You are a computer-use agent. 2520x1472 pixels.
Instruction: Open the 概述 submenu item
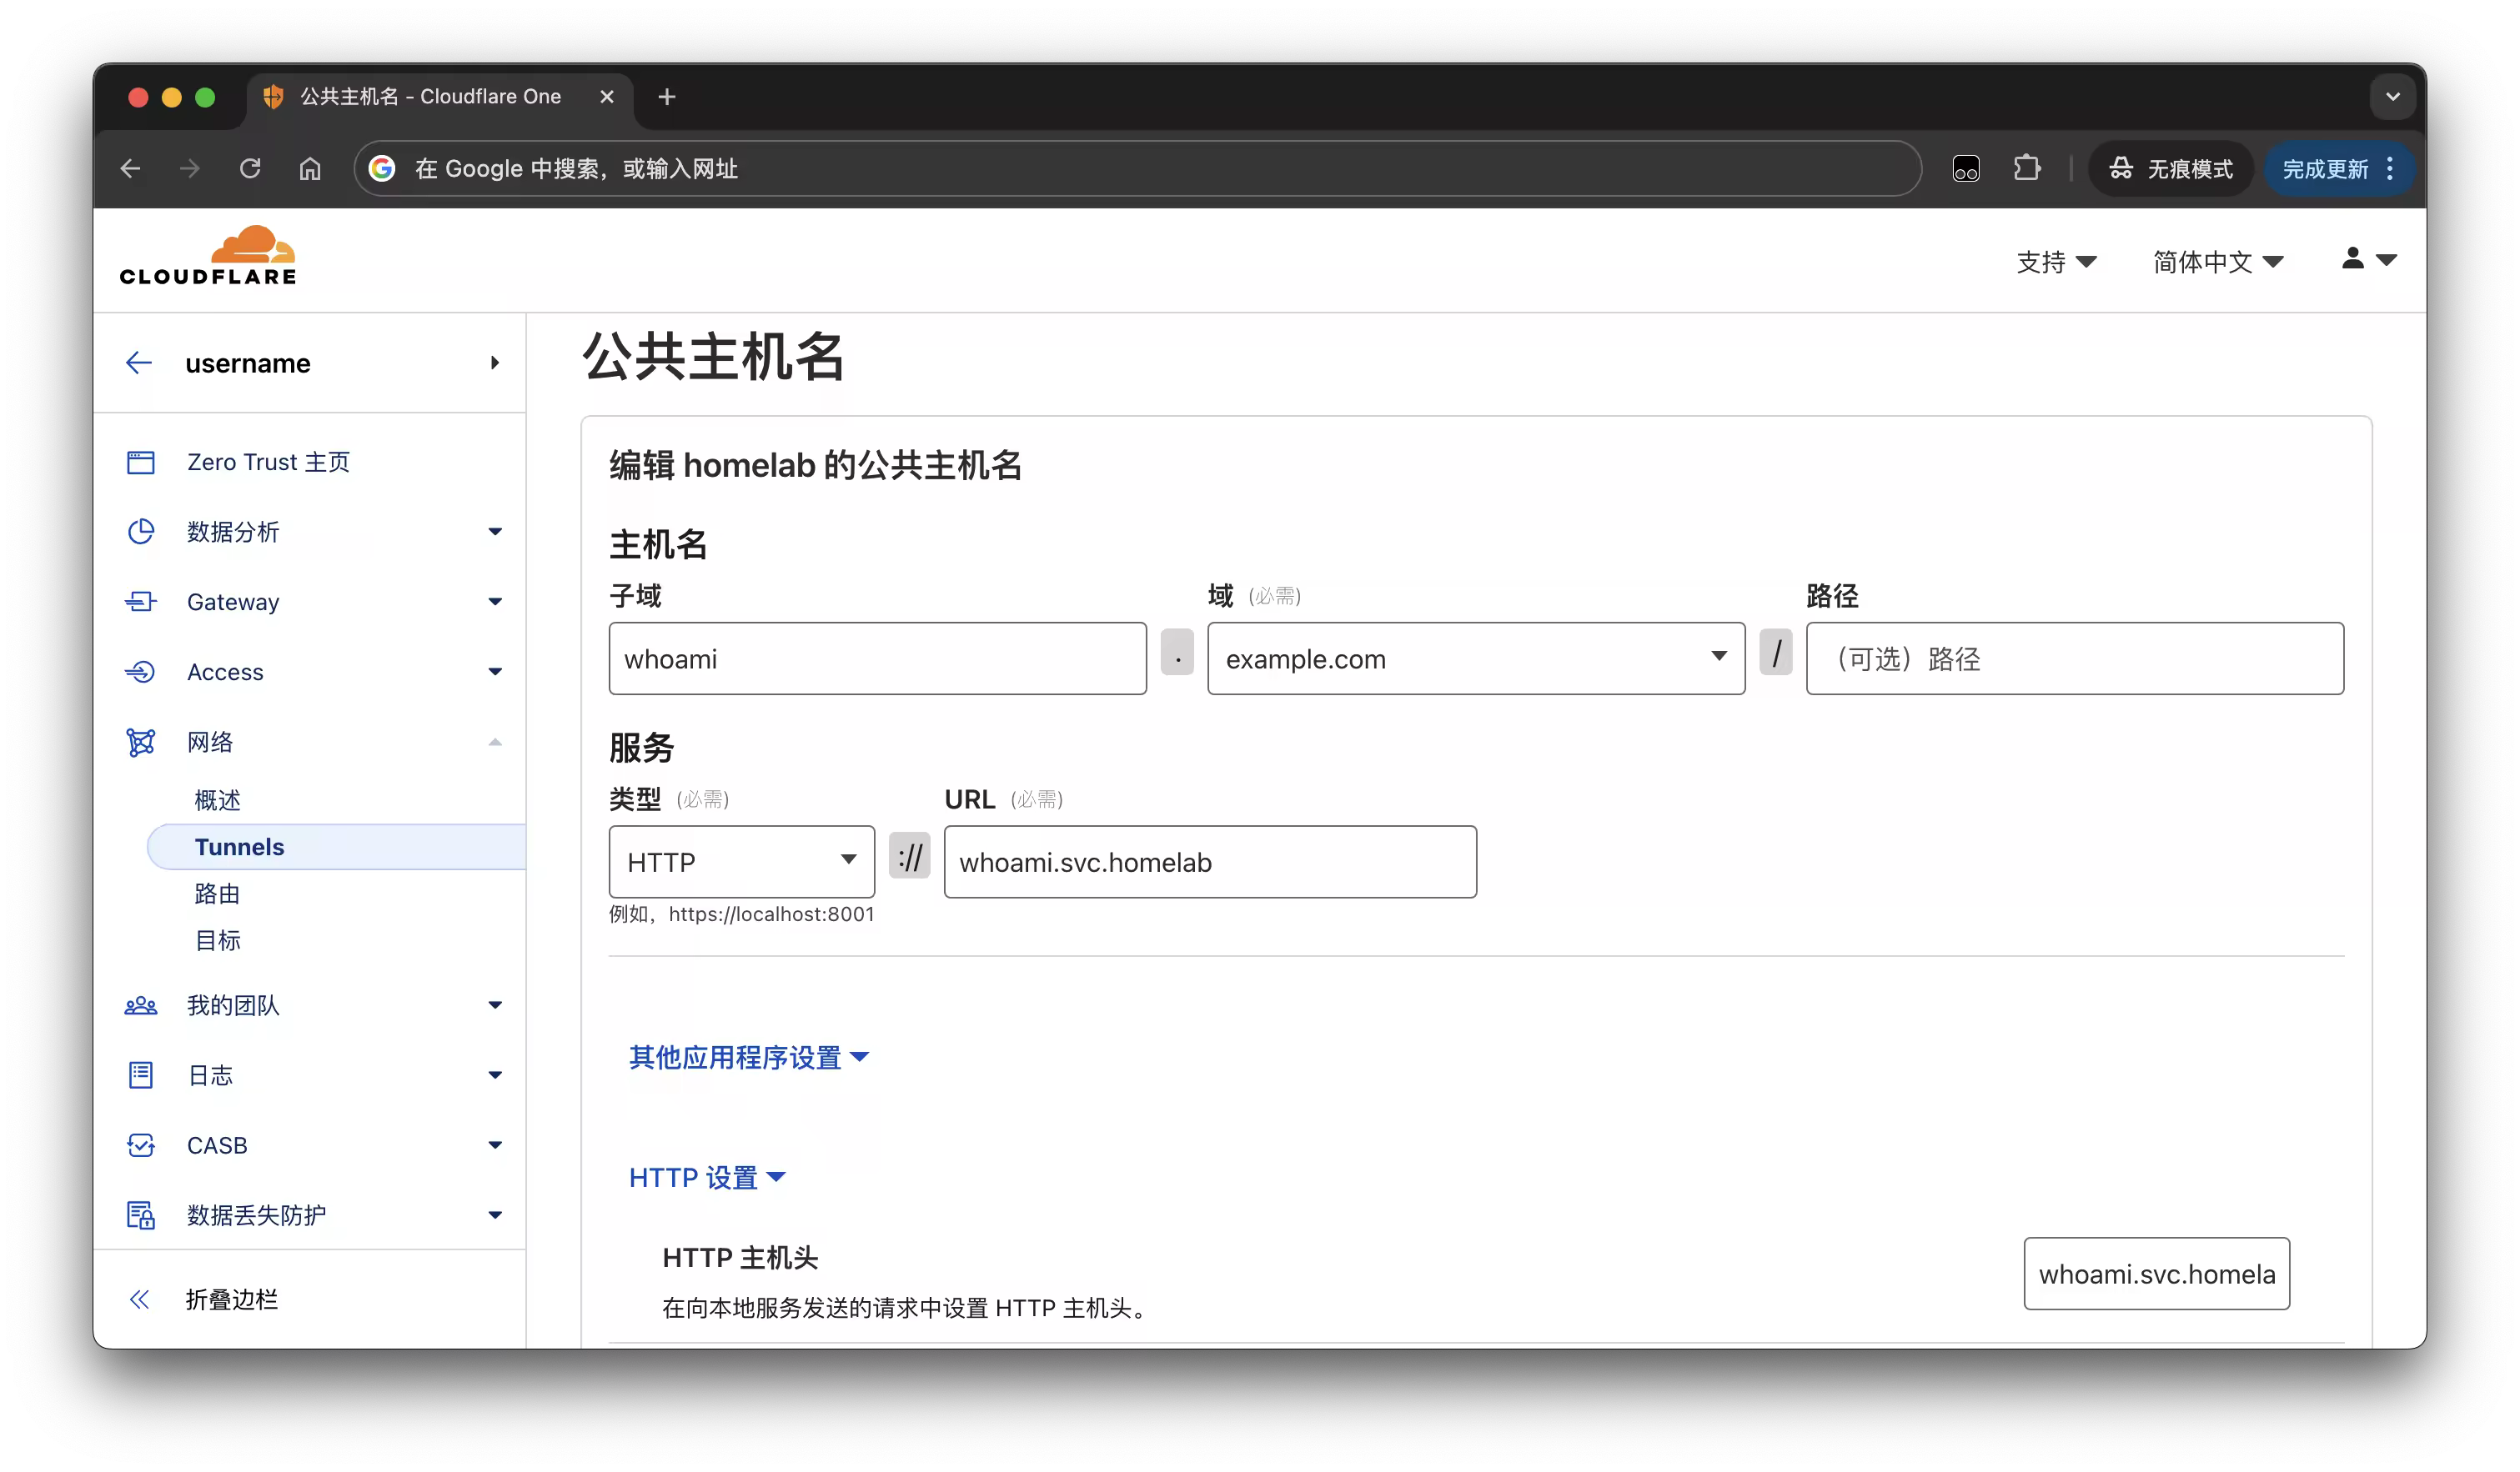tap(217, 800)
